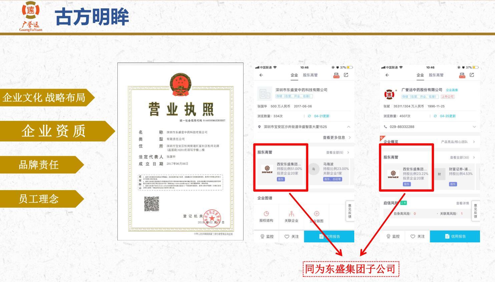
Task: Click 马 avatar of 马海波
Action: (314, 169)
